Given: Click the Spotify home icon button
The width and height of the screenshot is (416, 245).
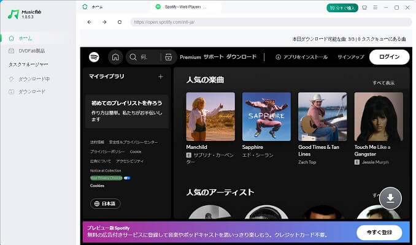Looking at the screenshot, I should [115, 57].
